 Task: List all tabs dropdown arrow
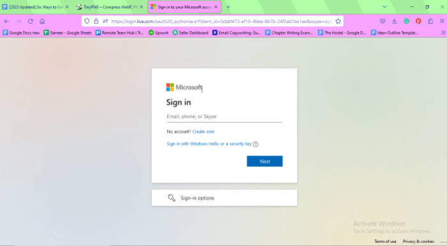click(384, 7)
